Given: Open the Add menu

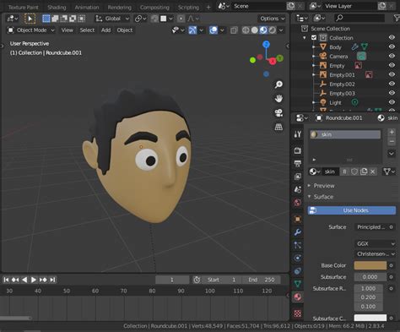Looking at the screenshot, I should click(x=105, y=30).
